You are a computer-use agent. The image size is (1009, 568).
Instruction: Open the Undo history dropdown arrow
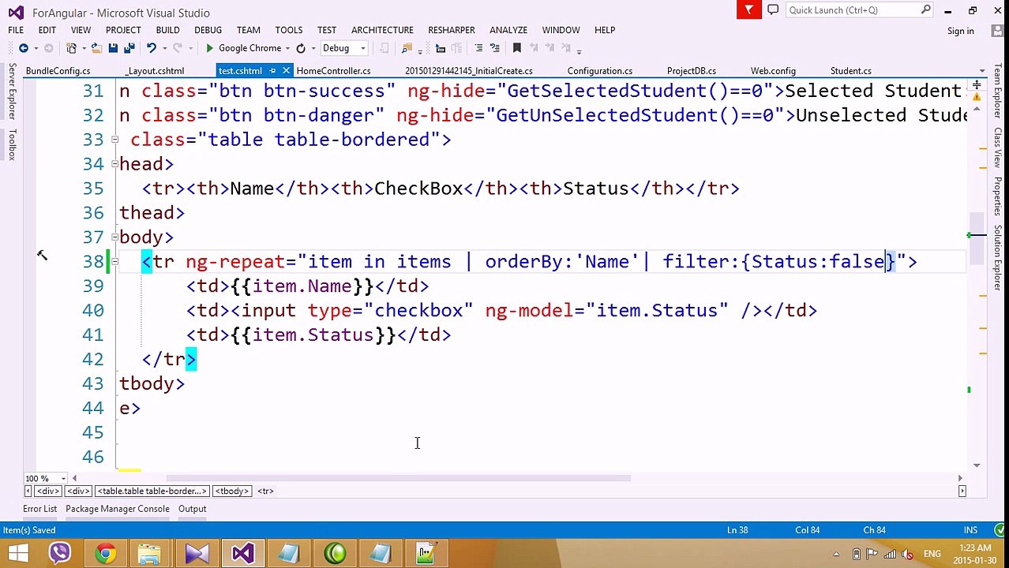[x=163, y=48]
